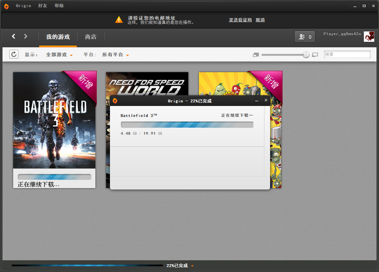The image size is (379, 272).
Task: Click 正在继续下载 text under Battlefield 3 cover
Action: (x=38, y=185)
